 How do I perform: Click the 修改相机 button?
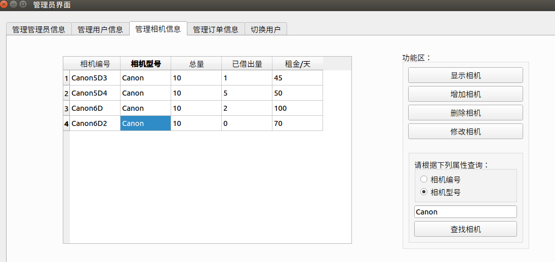point(465,132)
